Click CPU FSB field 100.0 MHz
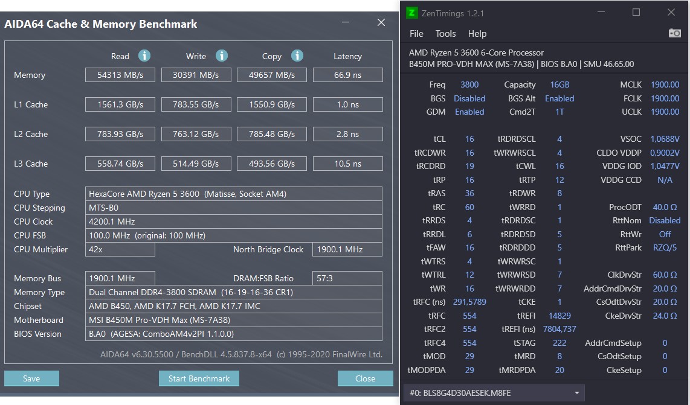Screen dimensions: 690x405 coord(234,235)
